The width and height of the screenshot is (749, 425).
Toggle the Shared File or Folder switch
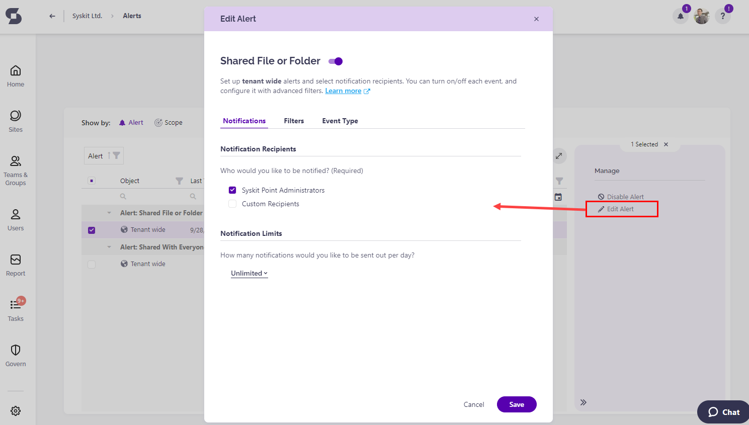point(336,61)
